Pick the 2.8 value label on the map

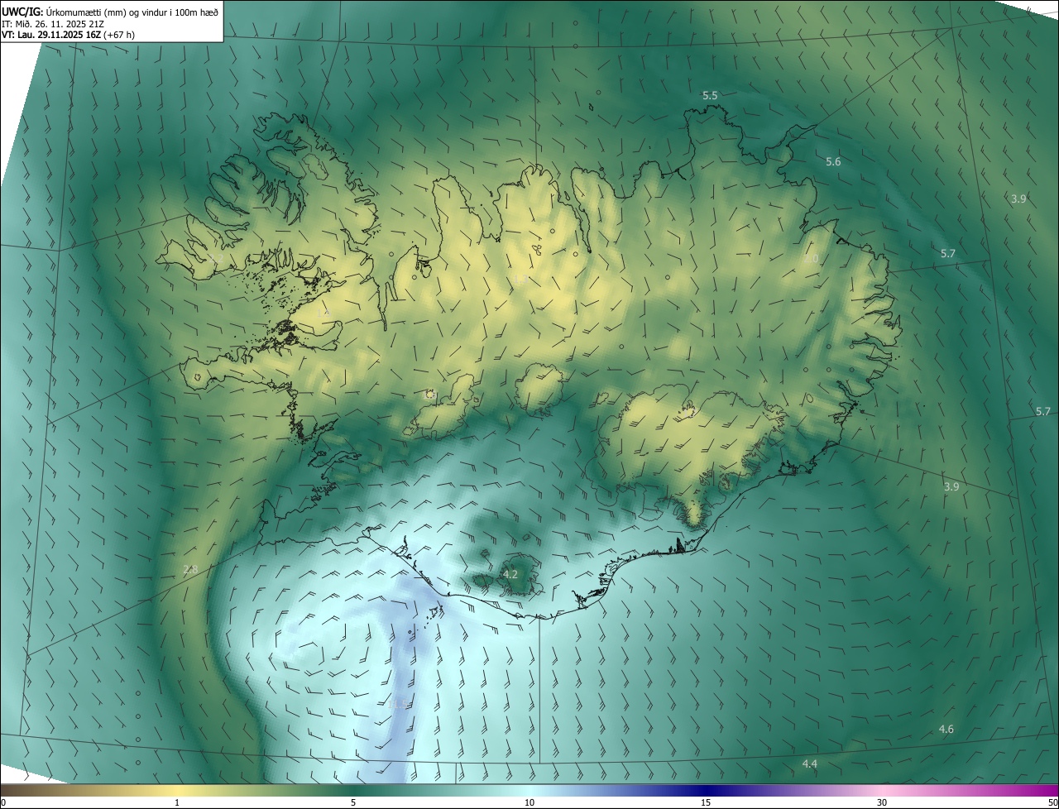tap(190, 569)
